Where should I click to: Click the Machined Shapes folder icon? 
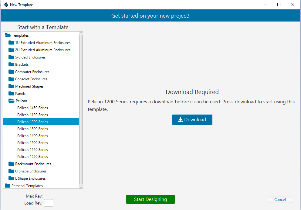11,86
